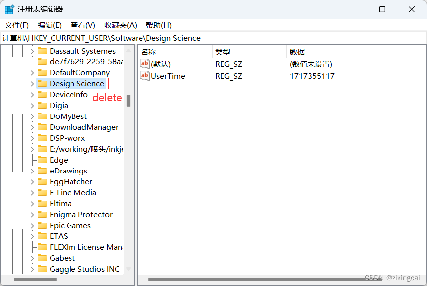This screenshot has height=286, width=427.
Task: Click the Gabest folder icon
Action: click(x=42, y=258)
